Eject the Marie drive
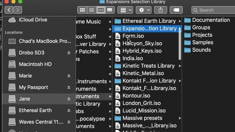This screenshot has height=132, width=235. (x=69, y=76)
